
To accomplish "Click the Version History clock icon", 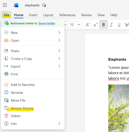I will (6, 108).
